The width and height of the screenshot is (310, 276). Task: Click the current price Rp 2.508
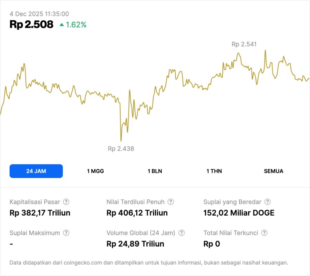click(x=31, y=24)
